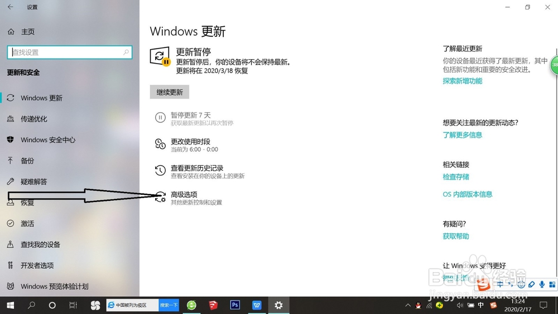558x314 pixels.
Task: Click the Sogou S tray icon
Action: tap(493, 305)
